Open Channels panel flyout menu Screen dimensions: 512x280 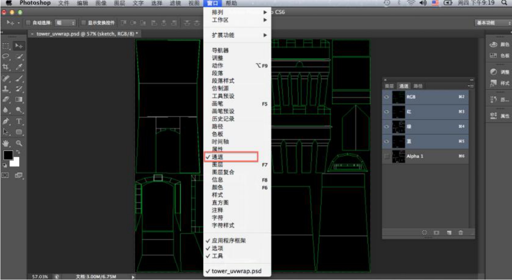point(471,86)
